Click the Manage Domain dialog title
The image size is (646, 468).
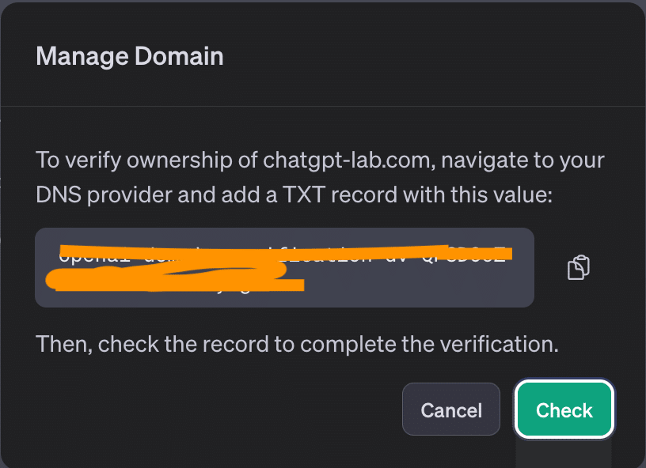coord(130,57)
